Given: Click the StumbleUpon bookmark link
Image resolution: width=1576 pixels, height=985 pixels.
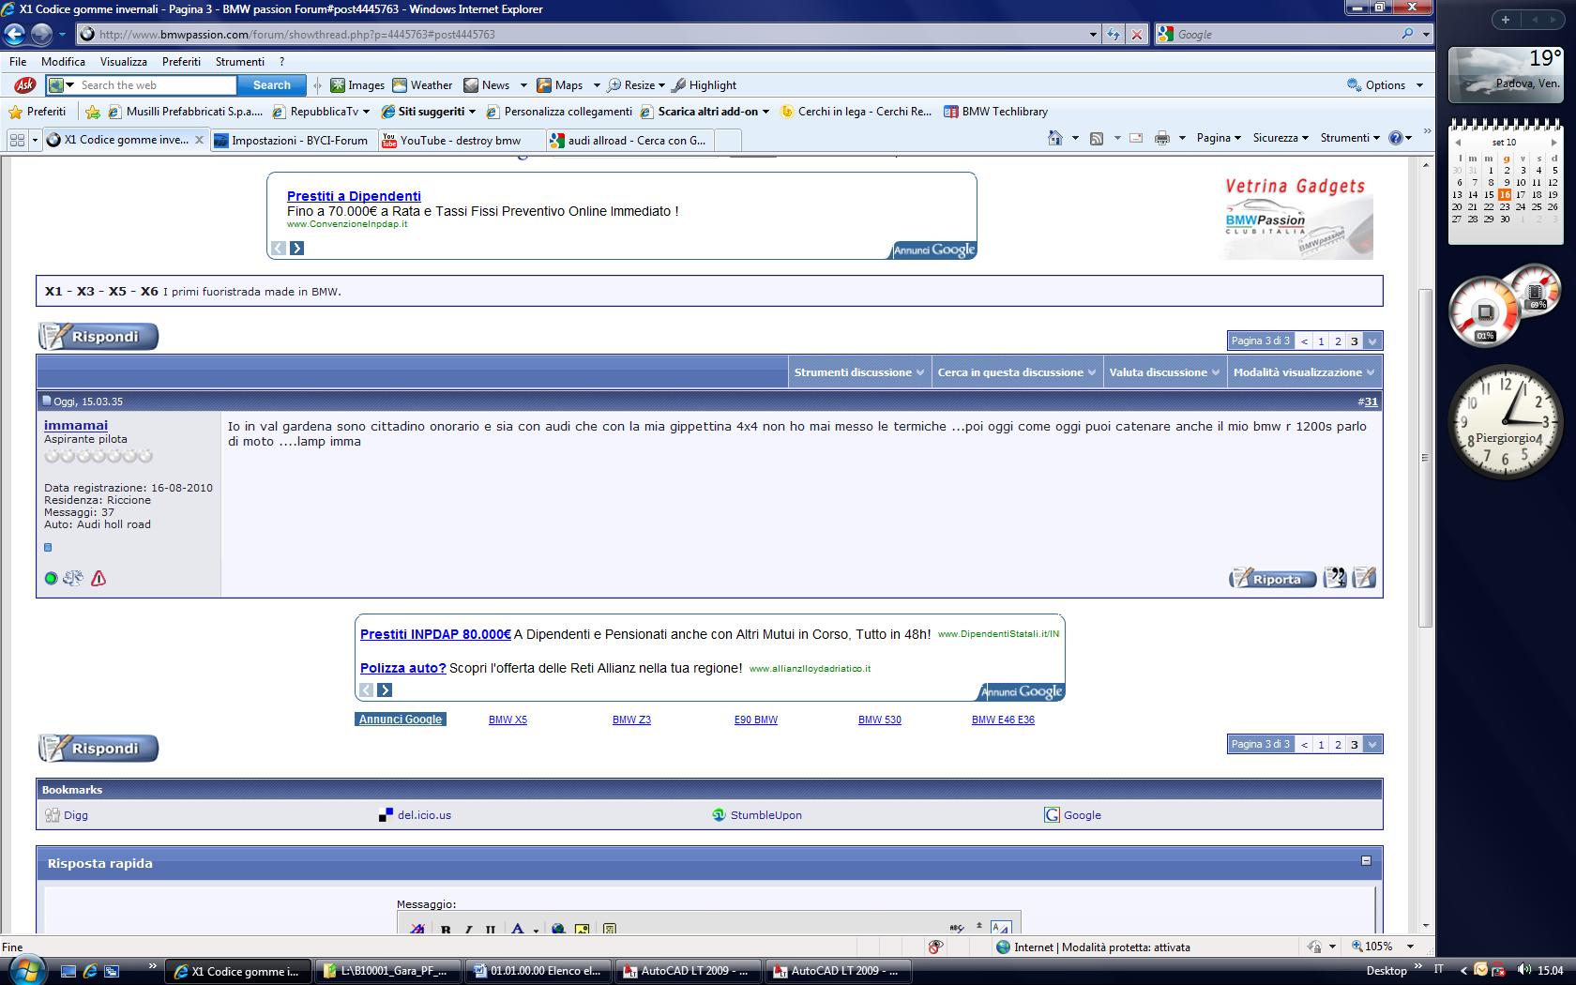Looking at the screenshot, I should (765, 815).
